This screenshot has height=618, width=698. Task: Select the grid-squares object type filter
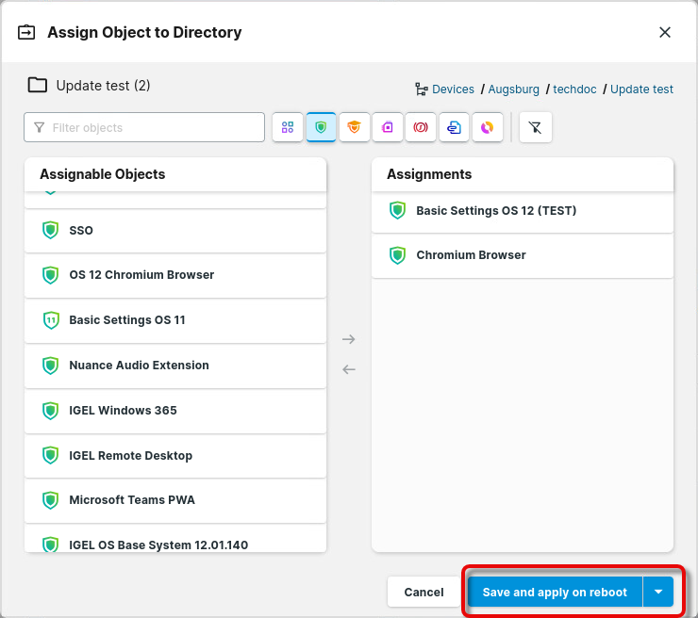(x=288, y=127)
